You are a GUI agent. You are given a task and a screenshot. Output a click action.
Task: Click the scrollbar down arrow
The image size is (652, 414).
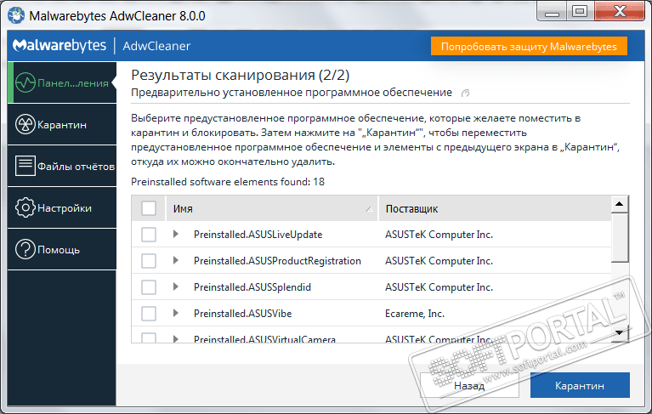620,332
